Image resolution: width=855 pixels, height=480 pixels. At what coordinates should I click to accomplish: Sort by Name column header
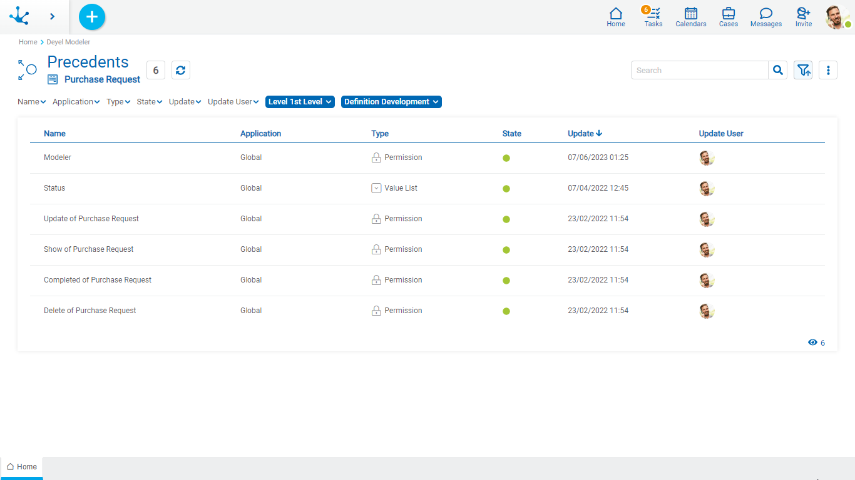[54, 134]
